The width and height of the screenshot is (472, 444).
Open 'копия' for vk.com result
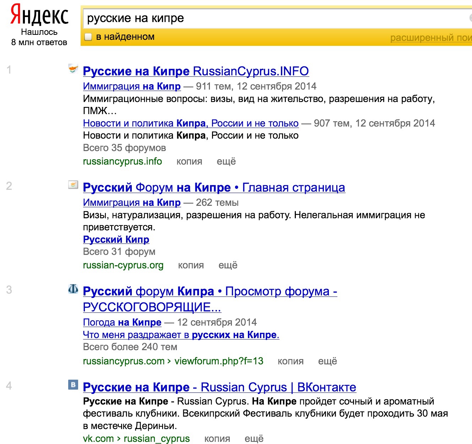pyautogui.click(x=217, y=439)
